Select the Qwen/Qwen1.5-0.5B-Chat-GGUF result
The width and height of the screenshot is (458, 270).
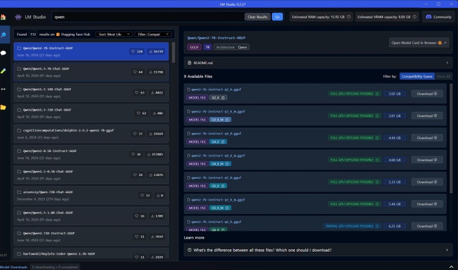tap(91, 175)
